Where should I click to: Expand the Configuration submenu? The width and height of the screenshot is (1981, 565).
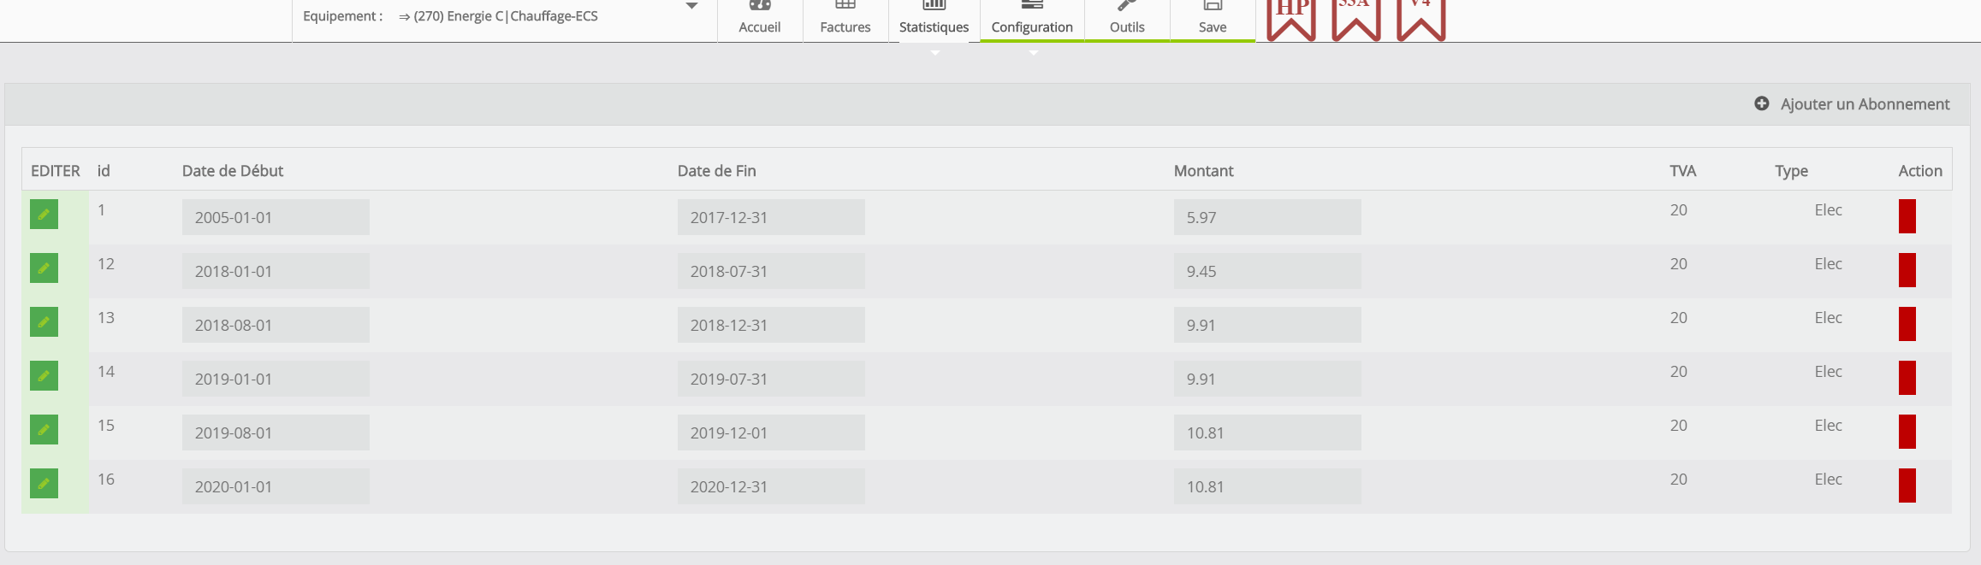coord(1031,21)
